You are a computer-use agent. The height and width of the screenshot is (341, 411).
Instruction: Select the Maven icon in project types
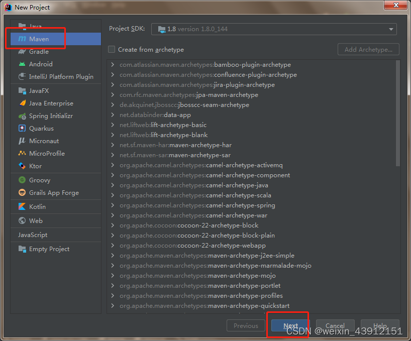click(x=22, y=39)
